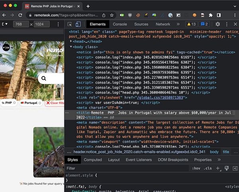239x192 pixels.
Task: Open a new browser tab
Action: pyautogui.click(x=88, y=6)
